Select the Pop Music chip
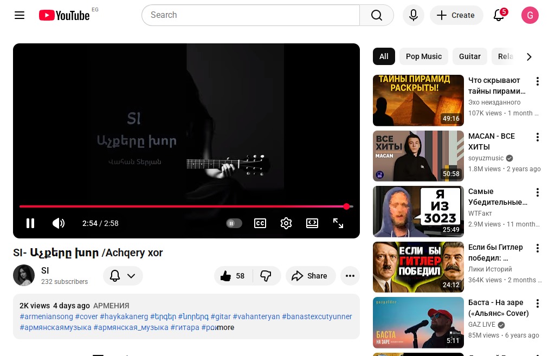Viewport: 555px width, 356px height. coord(424,56)
